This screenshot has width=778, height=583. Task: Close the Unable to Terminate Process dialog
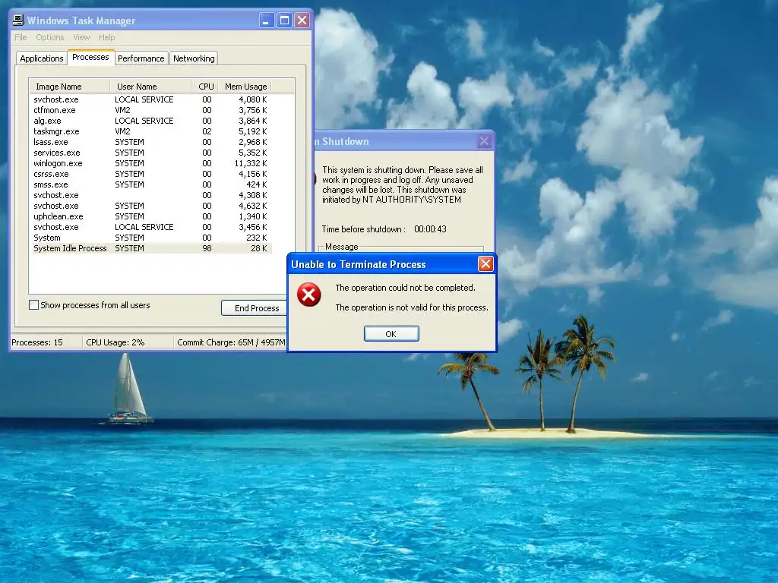click(485, 263)
